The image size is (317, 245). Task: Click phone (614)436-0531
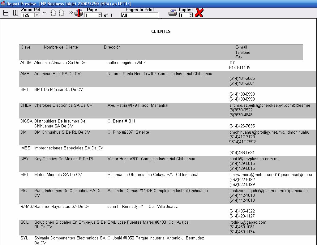pos(242,153)
